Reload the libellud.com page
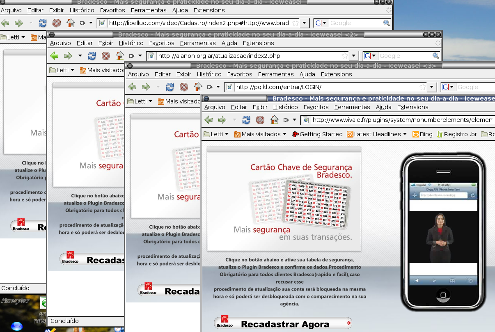The image size is (495, 332). 43,23
